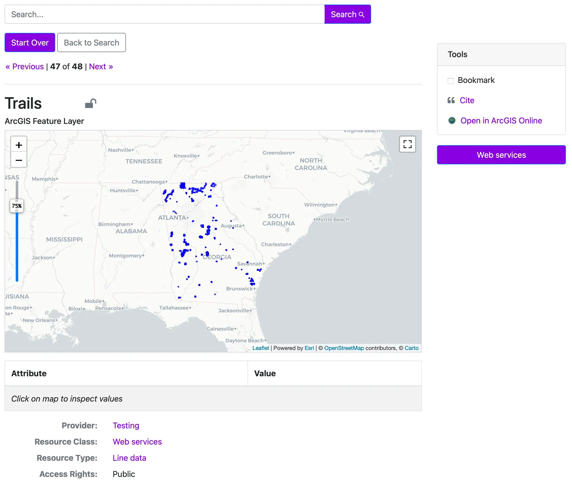This screenshot has height=485, width=572.
Task: Click the magnifier icon in Search button
Action: (x=361, y=15)
